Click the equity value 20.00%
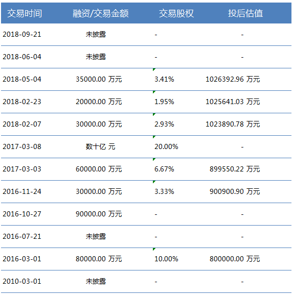 (x=166, y=146)
